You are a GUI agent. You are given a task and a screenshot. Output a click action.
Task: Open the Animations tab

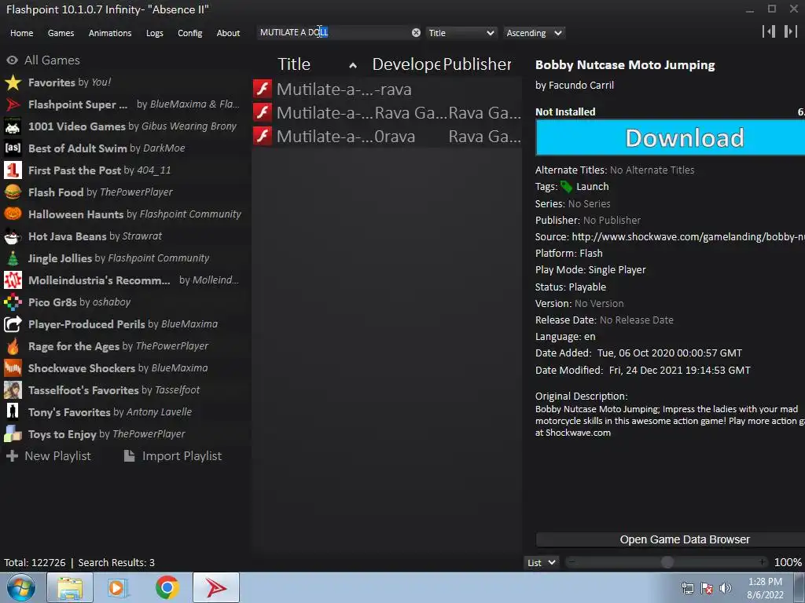click(110, 33)
